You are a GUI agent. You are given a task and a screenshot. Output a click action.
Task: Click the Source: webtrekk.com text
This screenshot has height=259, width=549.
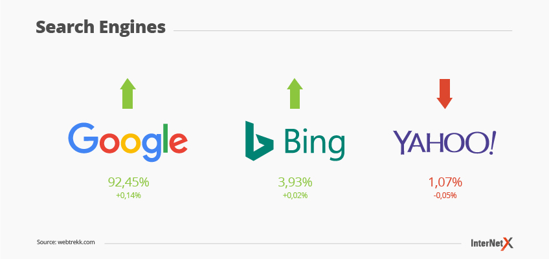point(66,242)
